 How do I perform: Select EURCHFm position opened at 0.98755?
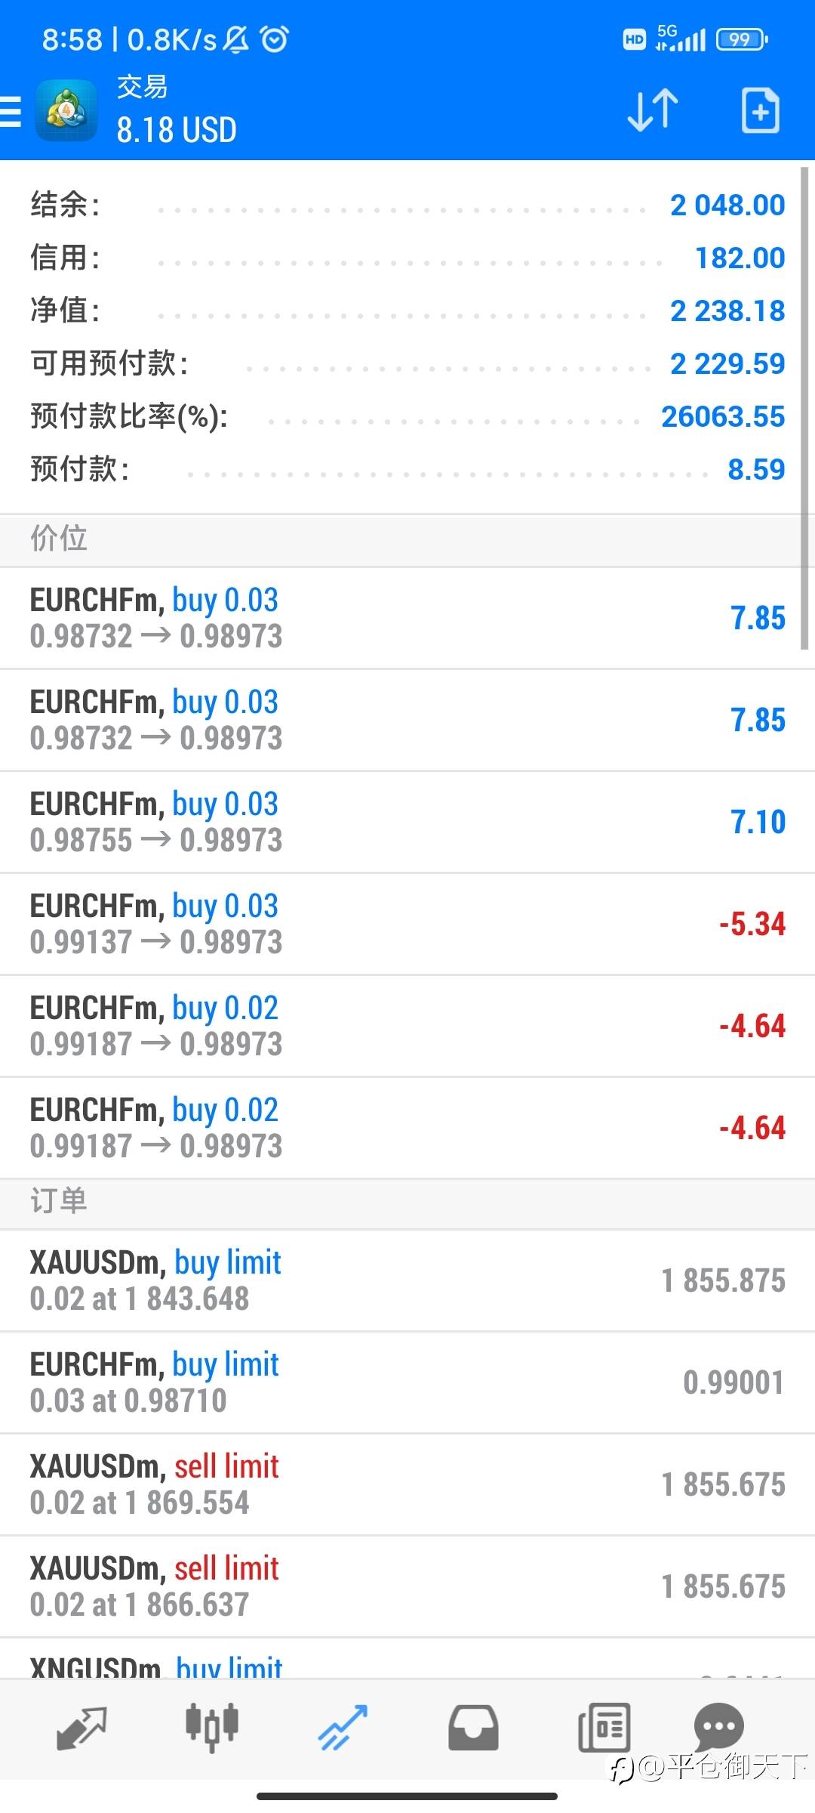click(407, 822)
